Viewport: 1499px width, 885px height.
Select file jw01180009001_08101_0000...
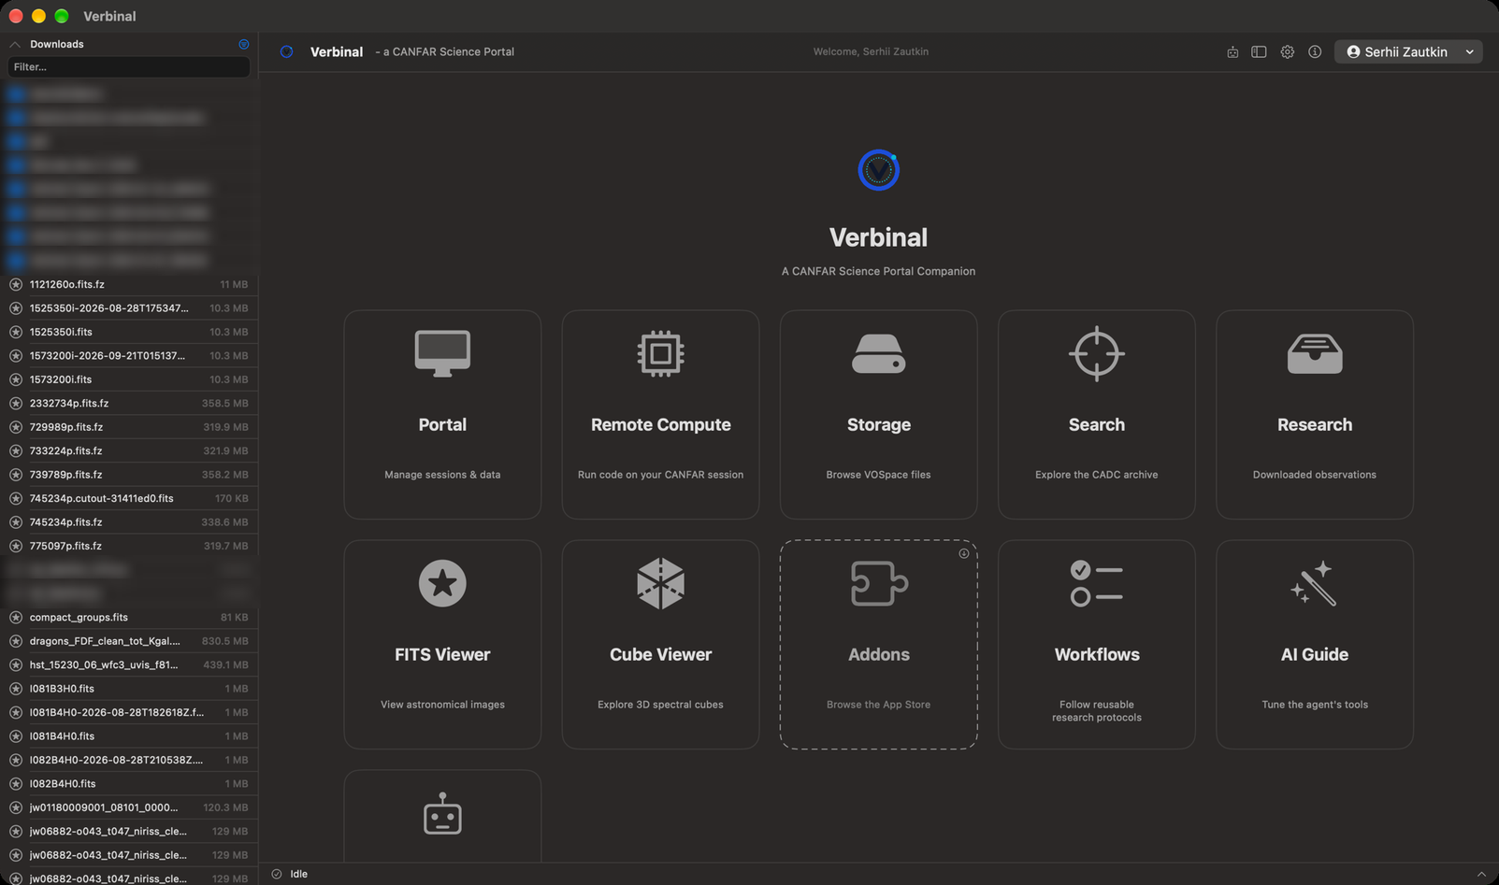(x=129, y=807)
